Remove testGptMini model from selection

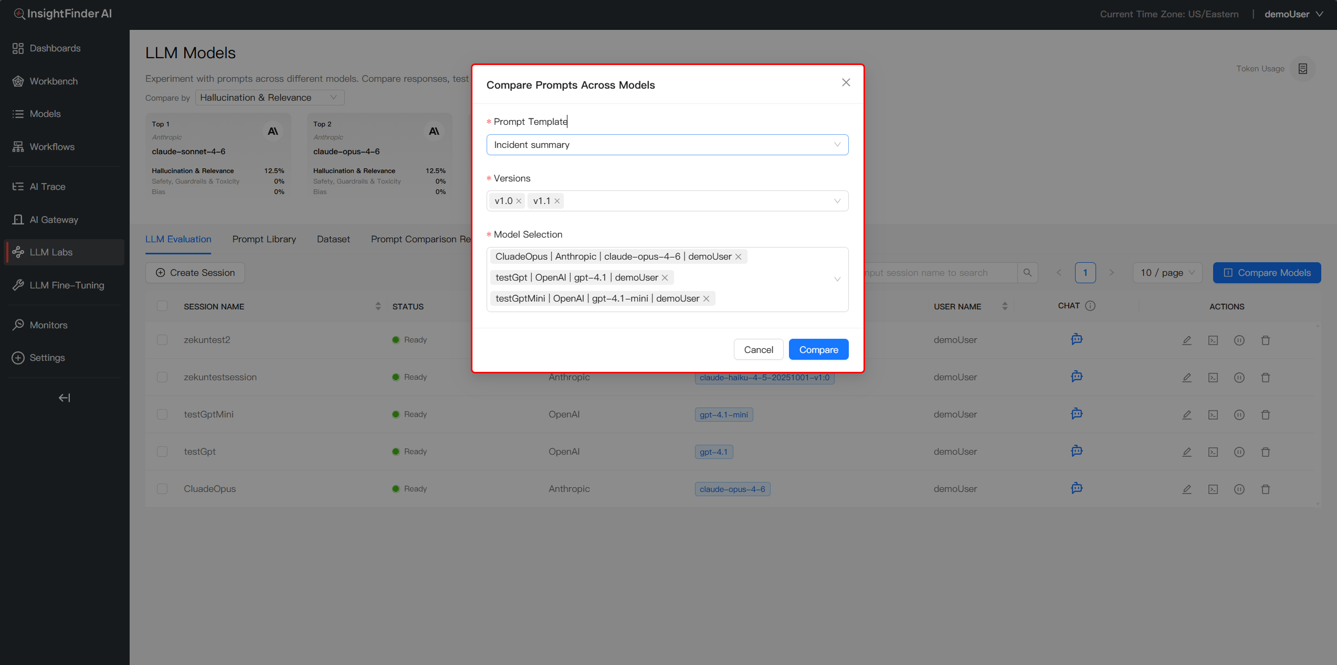[706, 299]
